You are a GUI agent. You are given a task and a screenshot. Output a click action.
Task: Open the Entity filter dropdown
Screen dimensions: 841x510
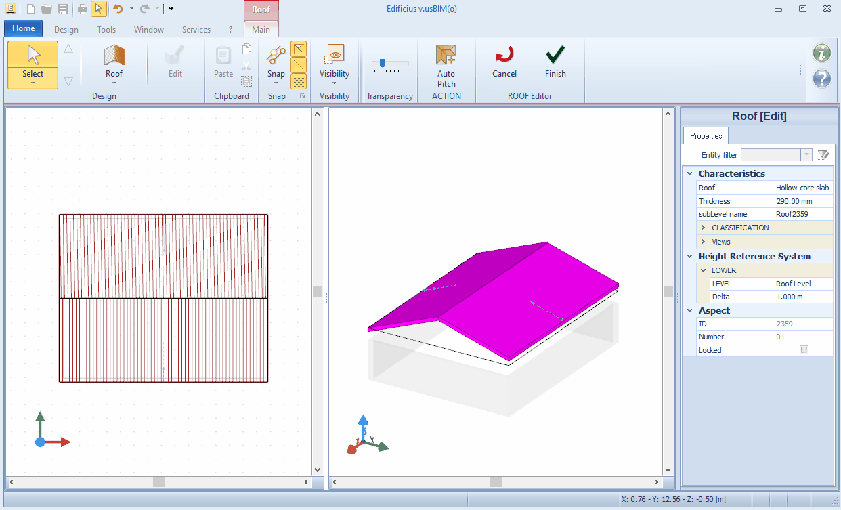(806, 155)
